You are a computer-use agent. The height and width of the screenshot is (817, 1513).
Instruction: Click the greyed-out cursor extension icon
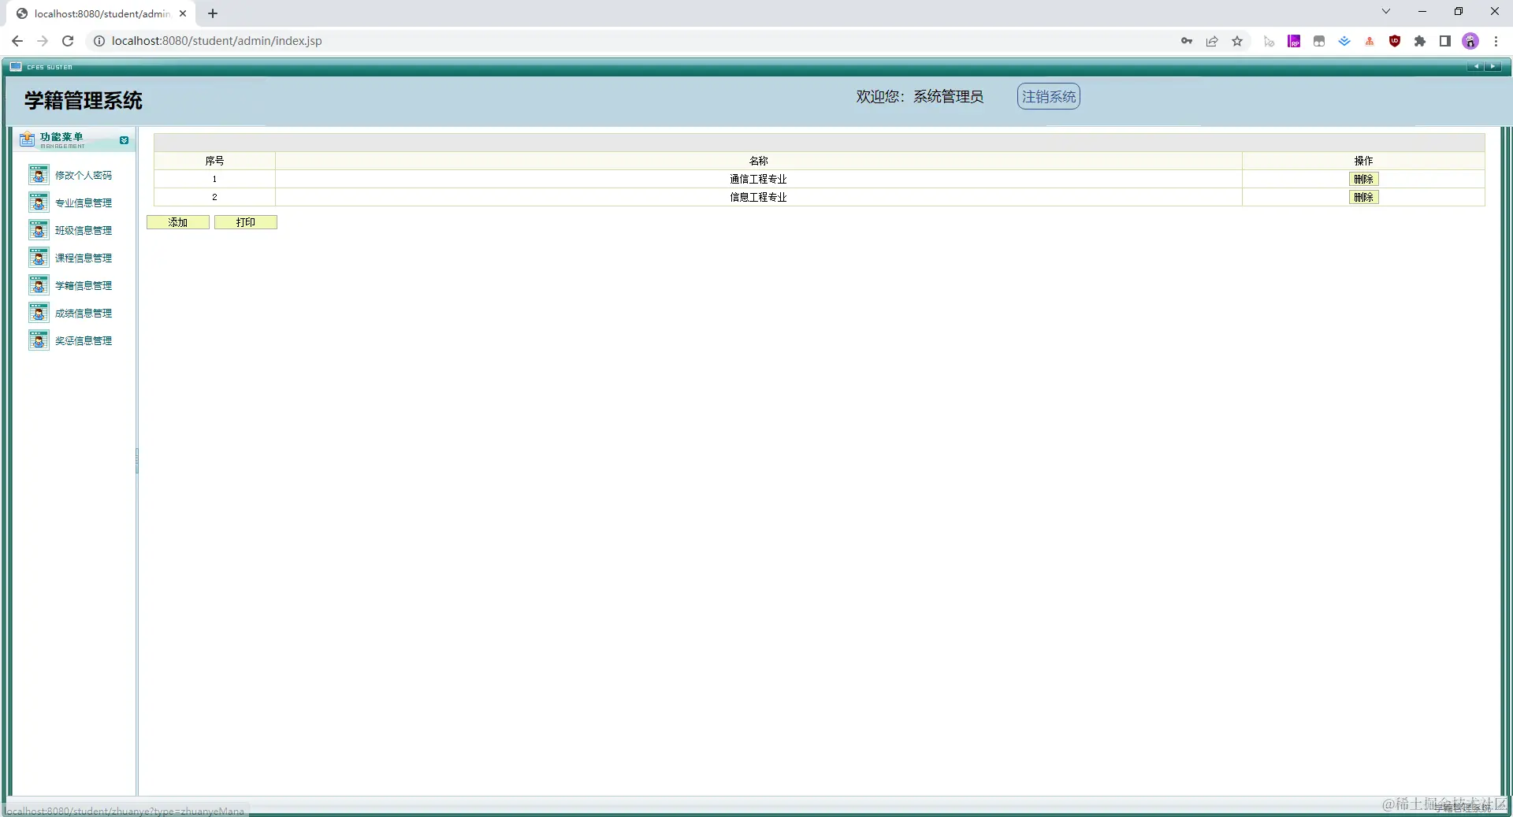tap(1269, 41)
